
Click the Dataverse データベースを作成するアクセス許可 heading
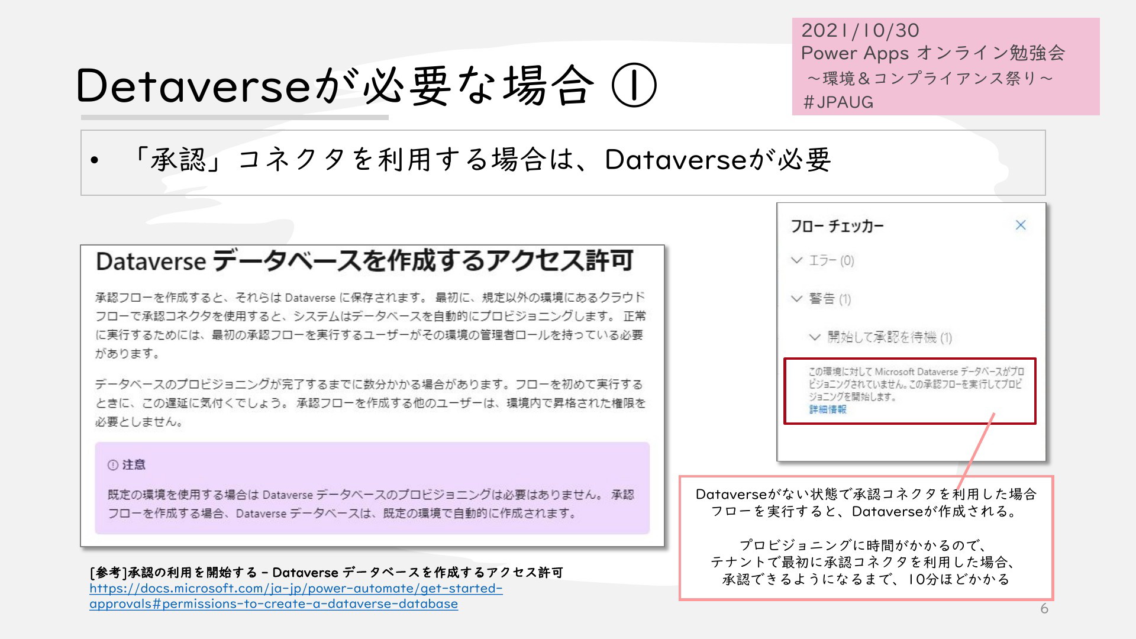coord(364,261)
